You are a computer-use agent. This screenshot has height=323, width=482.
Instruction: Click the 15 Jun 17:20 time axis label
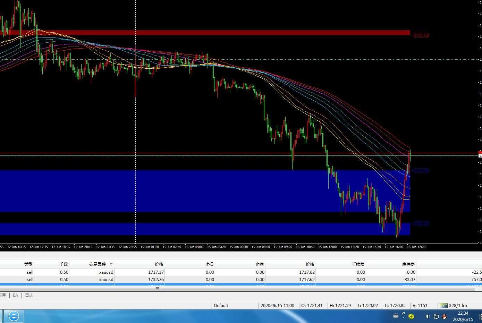[416, 247]
